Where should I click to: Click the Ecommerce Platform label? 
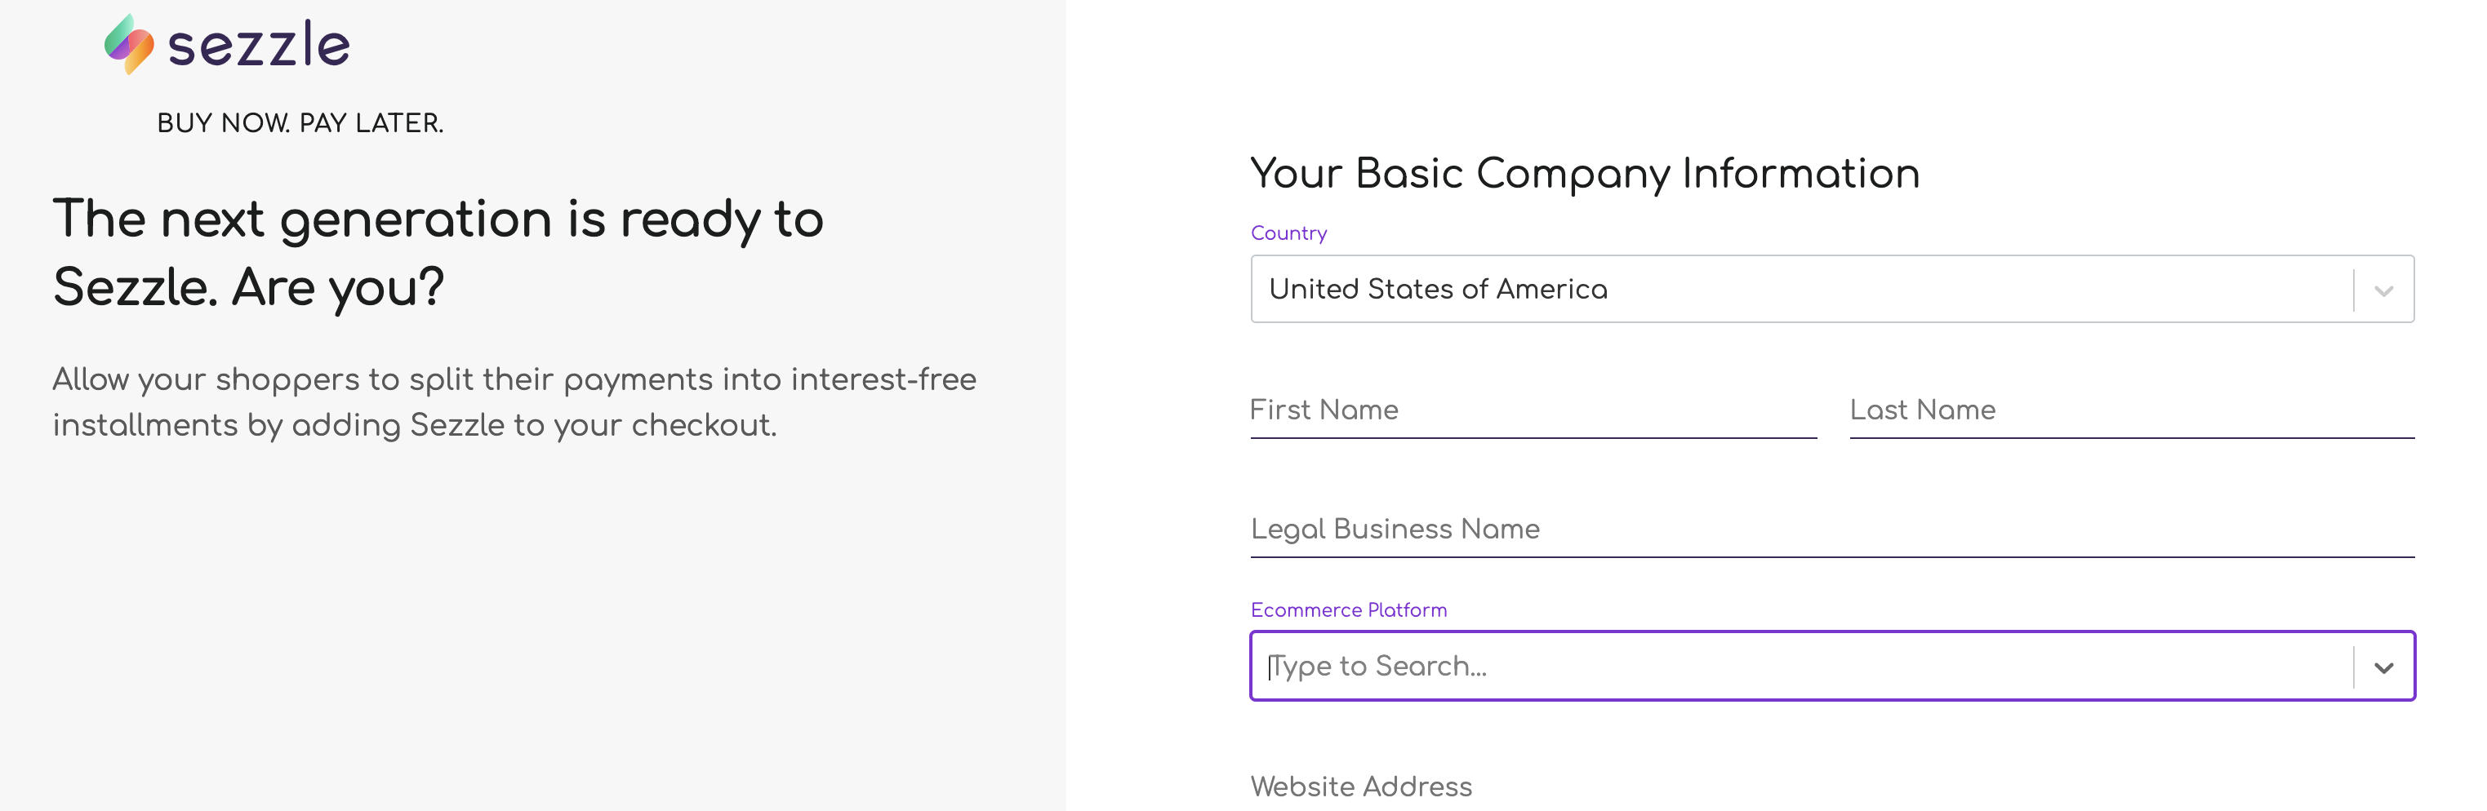(x=1348, y=610)
